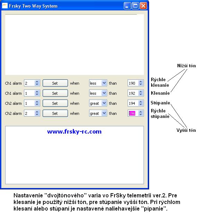The image size is (198, 213).
Task: Click Set for Ch2 alarm 1
Action: (55, 103)
